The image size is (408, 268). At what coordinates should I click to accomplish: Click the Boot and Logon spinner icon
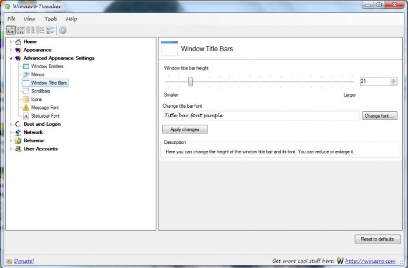point(18,124)
